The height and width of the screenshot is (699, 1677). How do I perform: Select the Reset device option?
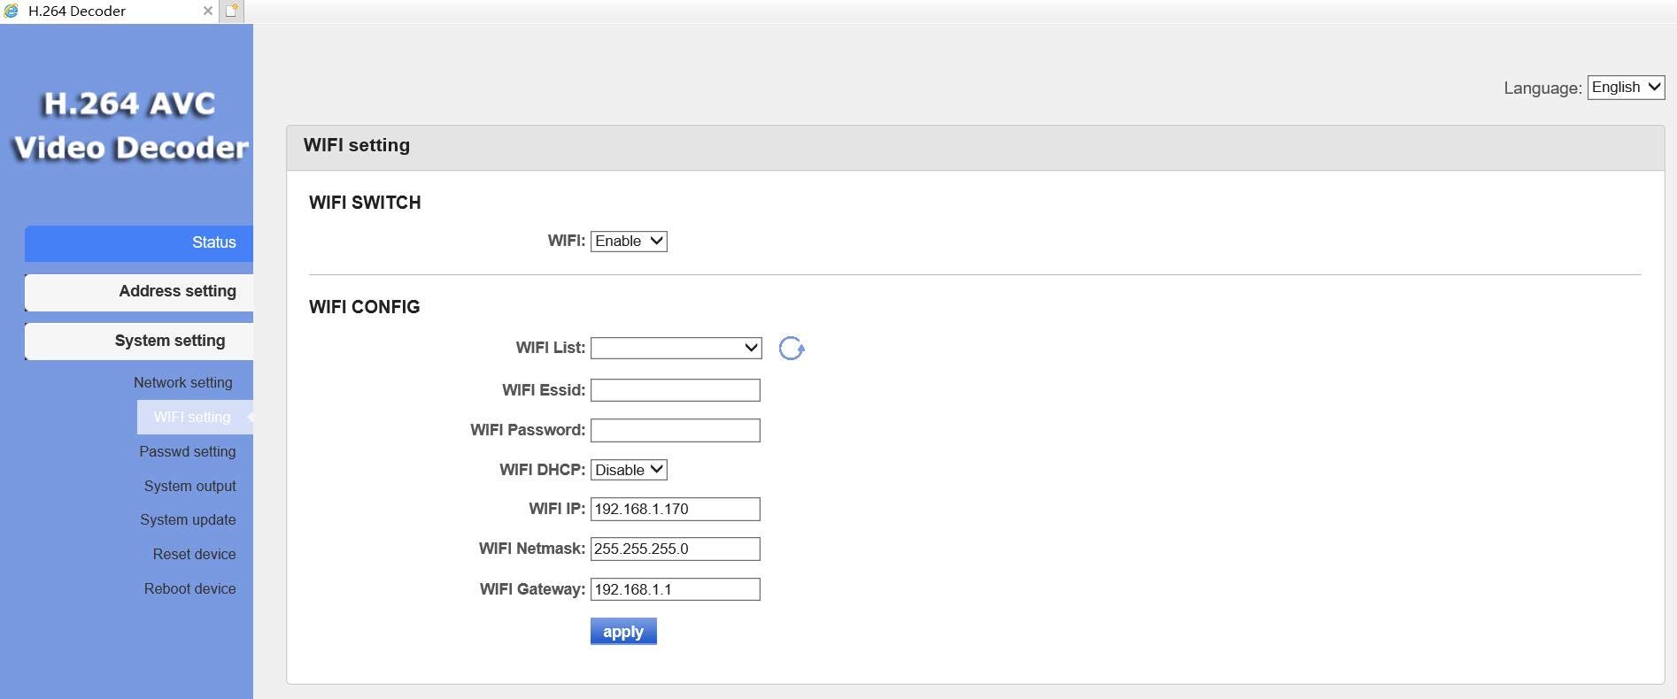tap(195, 554)
